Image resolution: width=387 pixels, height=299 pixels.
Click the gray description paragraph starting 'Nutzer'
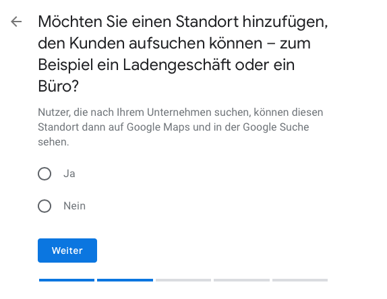point(181,127)
